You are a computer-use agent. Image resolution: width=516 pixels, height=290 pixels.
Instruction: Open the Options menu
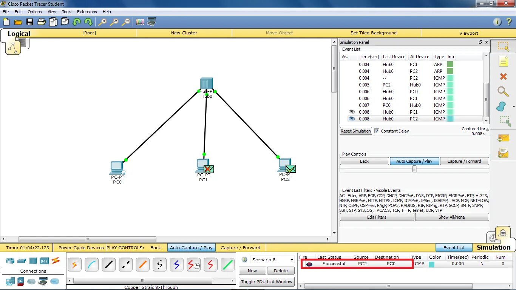[x=34, y=12]
